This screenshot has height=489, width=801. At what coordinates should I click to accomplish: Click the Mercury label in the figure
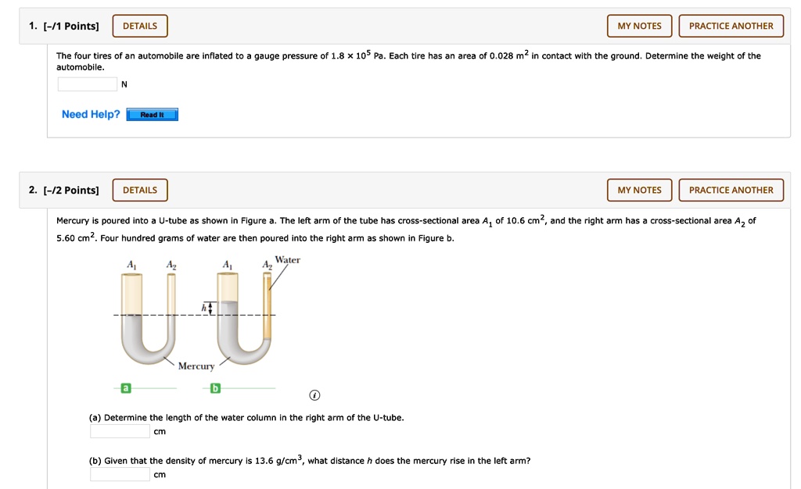(196, 366)
